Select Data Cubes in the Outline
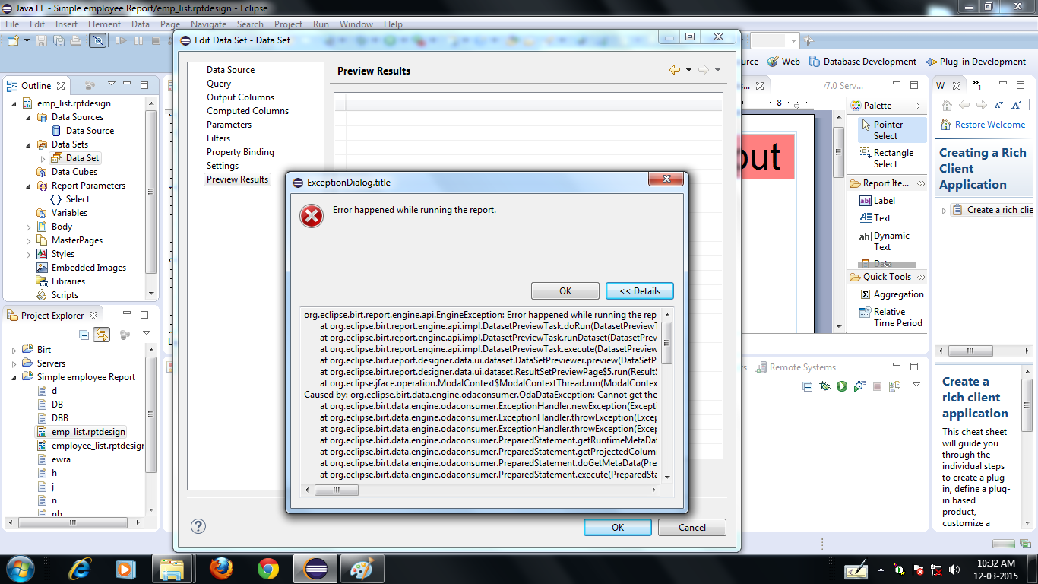Viewport: 1038px width, 584px height. click(74, 172)
